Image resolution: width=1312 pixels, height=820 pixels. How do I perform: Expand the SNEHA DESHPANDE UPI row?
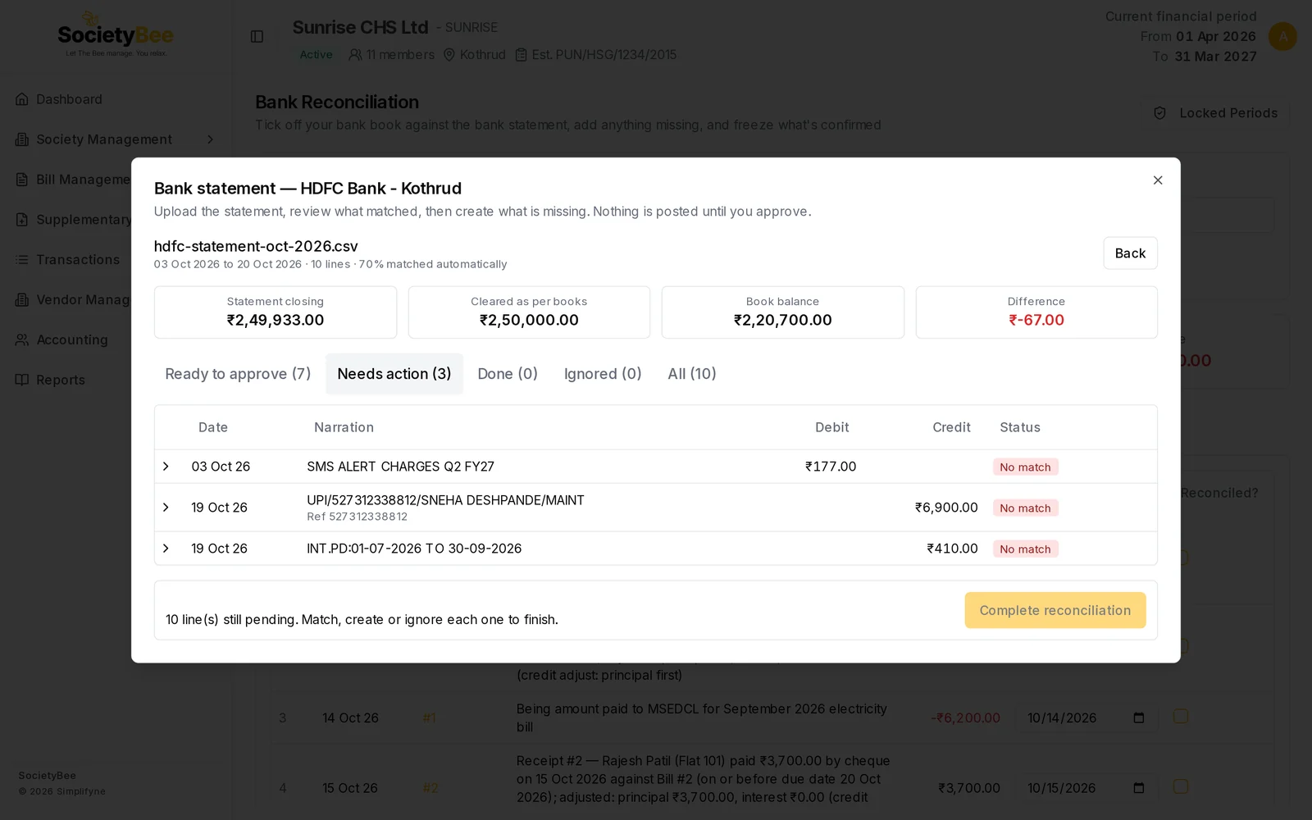pyautogui.click(x=166, y=508)
